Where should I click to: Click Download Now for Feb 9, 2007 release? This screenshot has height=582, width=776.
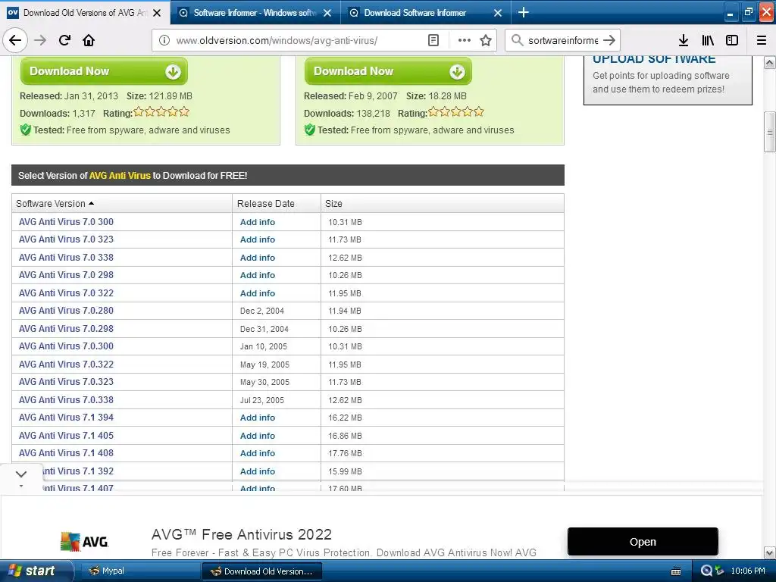coord(388,71)
